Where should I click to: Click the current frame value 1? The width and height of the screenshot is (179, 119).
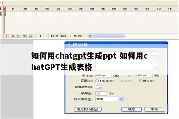pos(41,36)
